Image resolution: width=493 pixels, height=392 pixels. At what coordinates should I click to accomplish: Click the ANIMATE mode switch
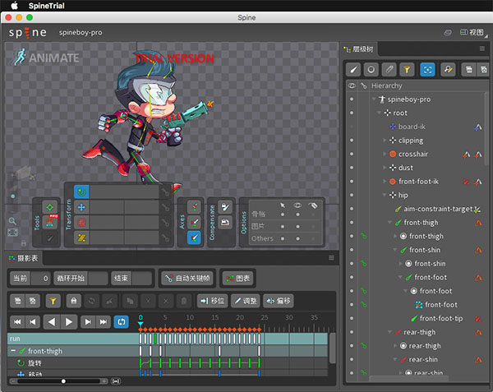click(x=47, y=58)
